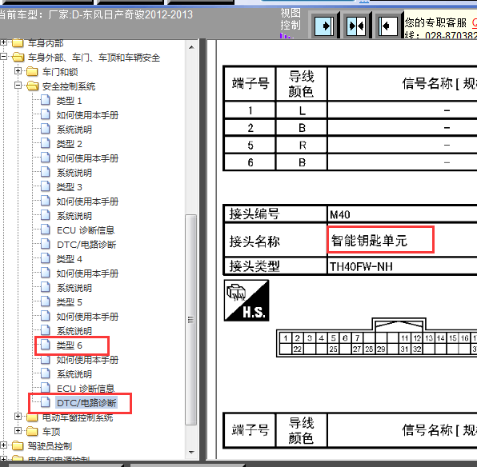Click the folder icon of 车门和锁
Viewport: 477px width, 467px height.
pos(32,72)
